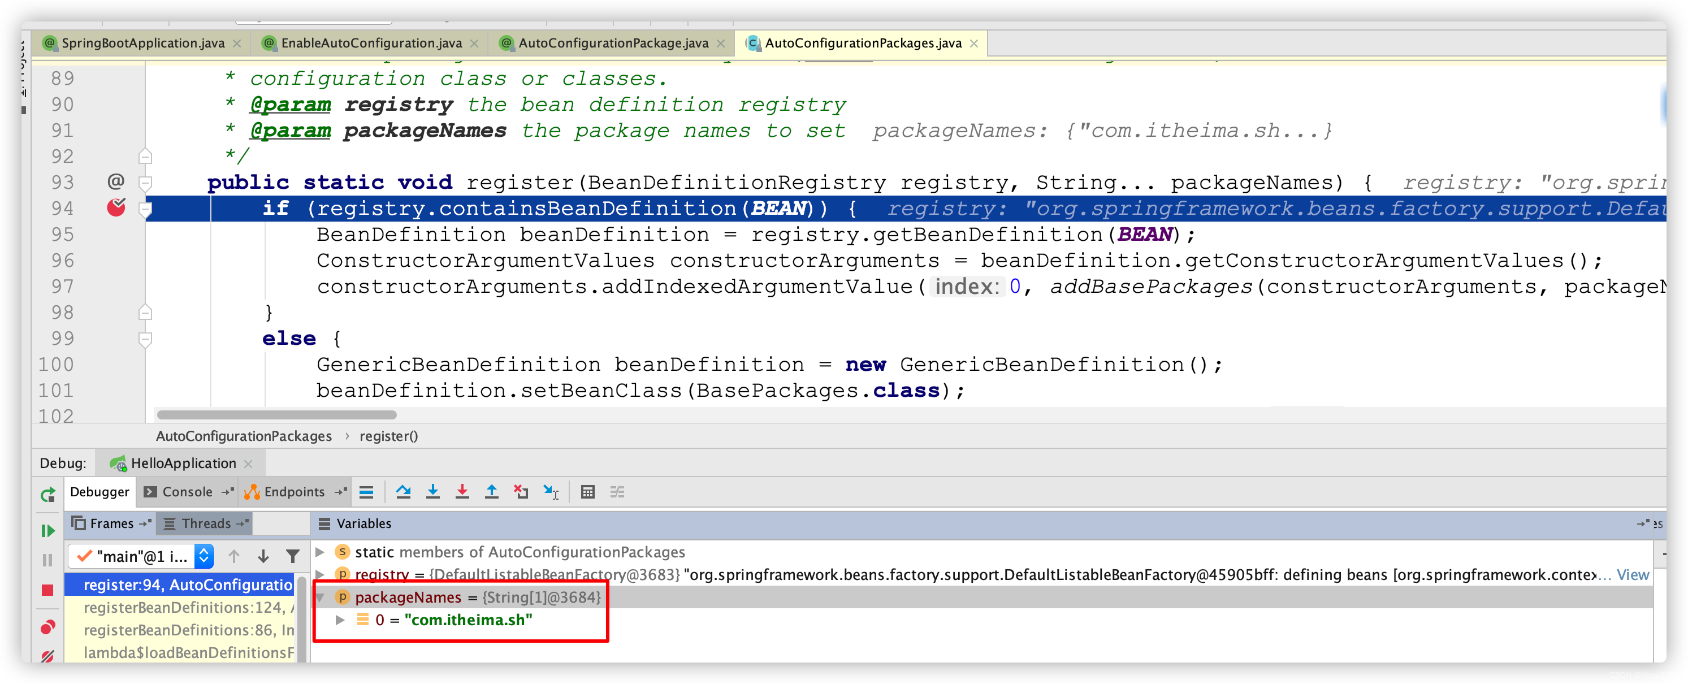This screenshot has height=684, width=1688.
Task: Click the Step Into icon
Action: (432, 491)
